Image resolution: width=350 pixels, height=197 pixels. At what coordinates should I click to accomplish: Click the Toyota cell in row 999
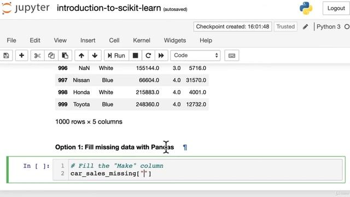(x=81, y=105)
